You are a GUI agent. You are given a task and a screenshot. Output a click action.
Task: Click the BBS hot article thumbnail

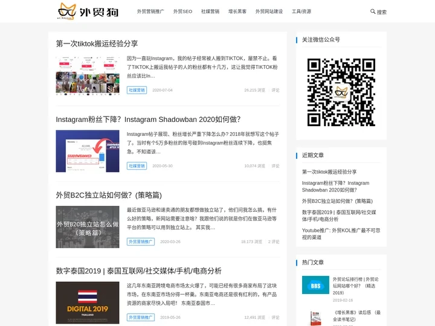(x=315, y=285)
